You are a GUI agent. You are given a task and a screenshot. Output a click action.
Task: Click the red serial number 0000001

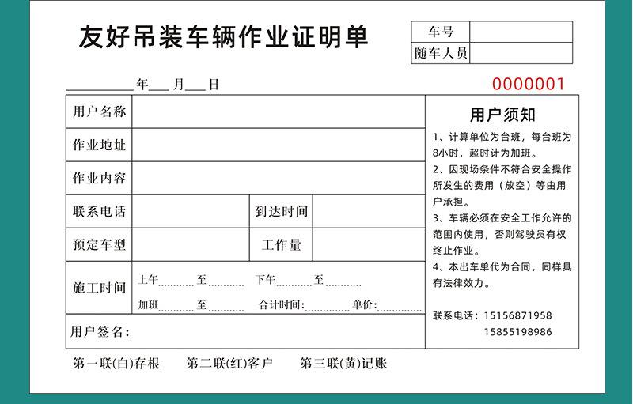coord(529,84)
